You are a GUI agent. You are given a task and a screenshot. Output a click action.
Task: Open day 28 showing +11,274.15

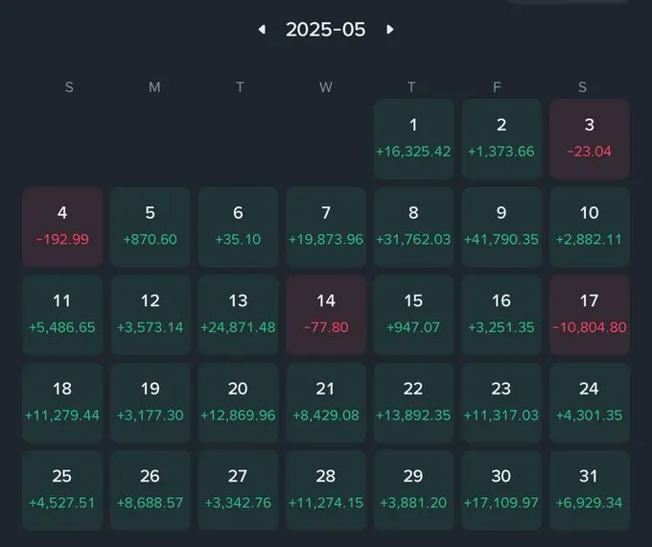pos(326,490)
